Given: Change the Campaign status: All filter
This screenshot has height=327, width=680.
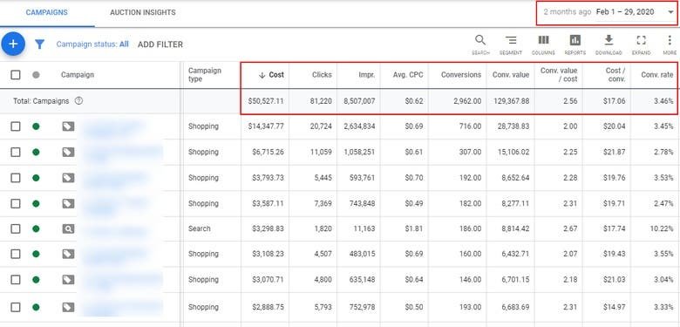Looking at the screenshot, I should (x=92, y=44).
